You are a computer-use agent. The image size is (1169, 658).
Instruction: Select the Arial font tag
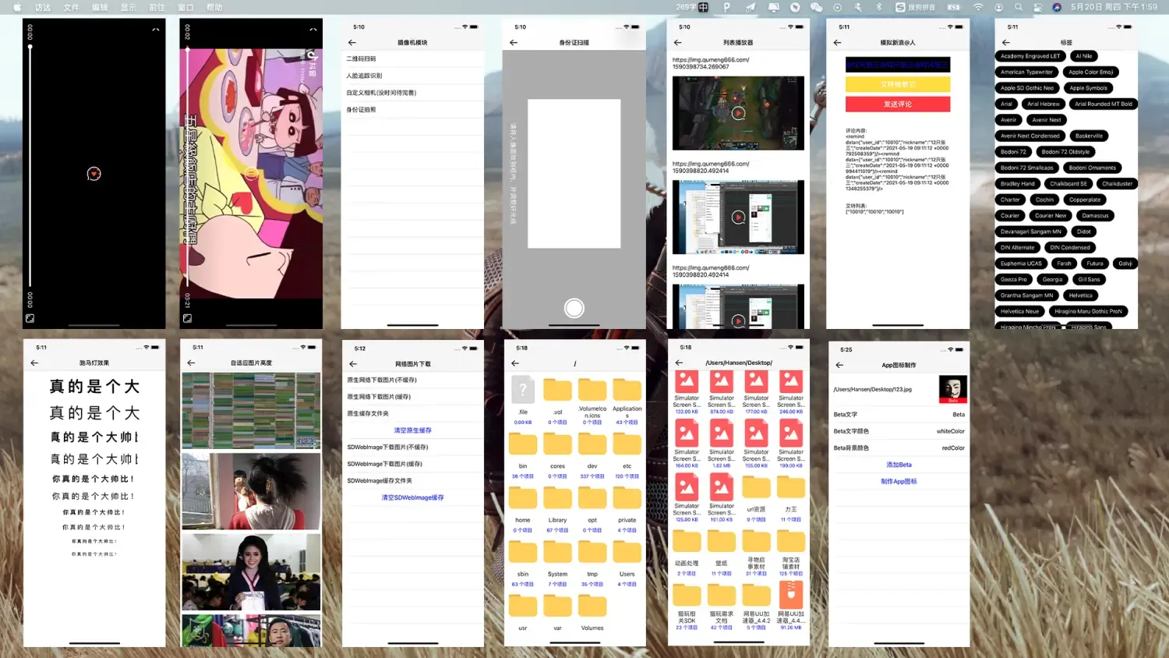click(1006, 103)
